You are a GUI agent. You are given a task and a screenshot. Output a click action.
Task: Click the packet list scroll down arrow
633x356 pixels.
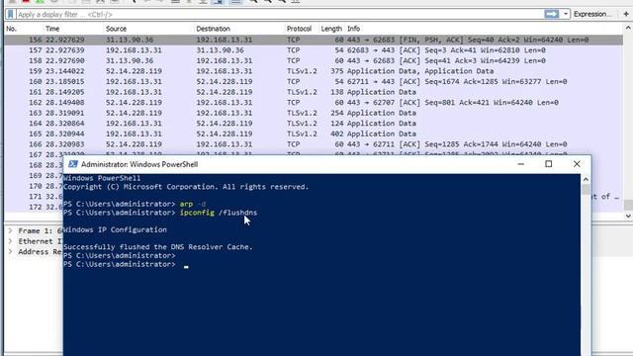click(x=628, y=216)
